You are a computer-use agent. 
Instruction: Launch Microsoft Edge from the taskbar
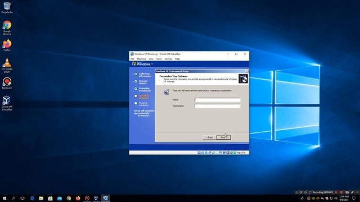click(x=32, y=198)
